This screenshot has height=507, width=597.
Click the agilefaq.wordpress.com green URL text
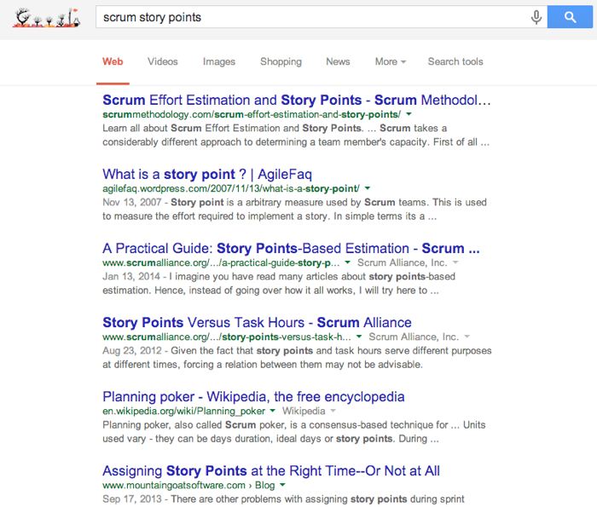231,188
